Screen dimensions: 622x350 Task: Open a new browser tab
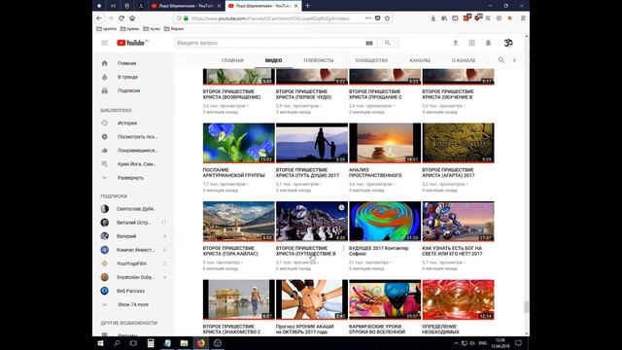(307, 6)
